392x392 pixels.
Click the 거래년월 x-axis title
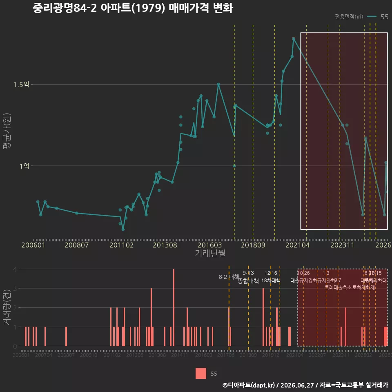tap(210, 253)
